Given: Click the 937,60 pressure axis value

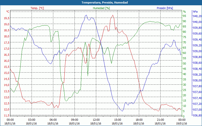Looking at the screenshot, I should tap(197, 92).
